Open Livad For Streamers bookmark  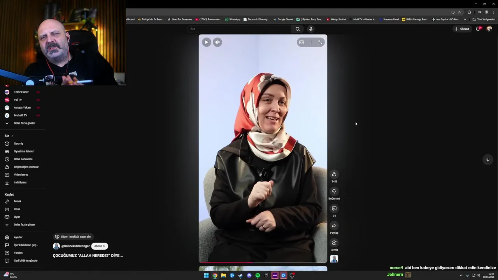(x=180, y=19)
